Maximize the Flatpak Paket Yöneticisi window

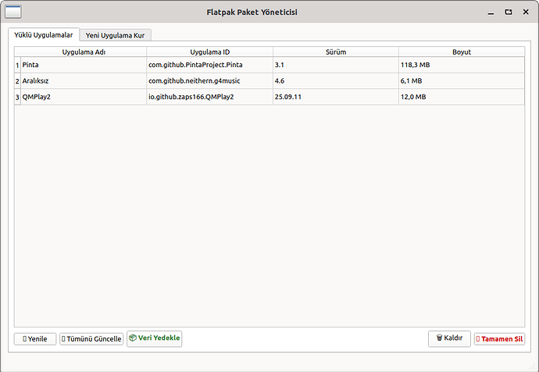coord(509,13)
